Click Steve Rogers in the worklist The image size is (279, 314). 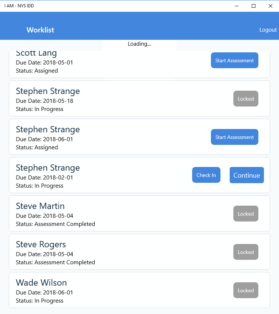click(x=40, y=244)
